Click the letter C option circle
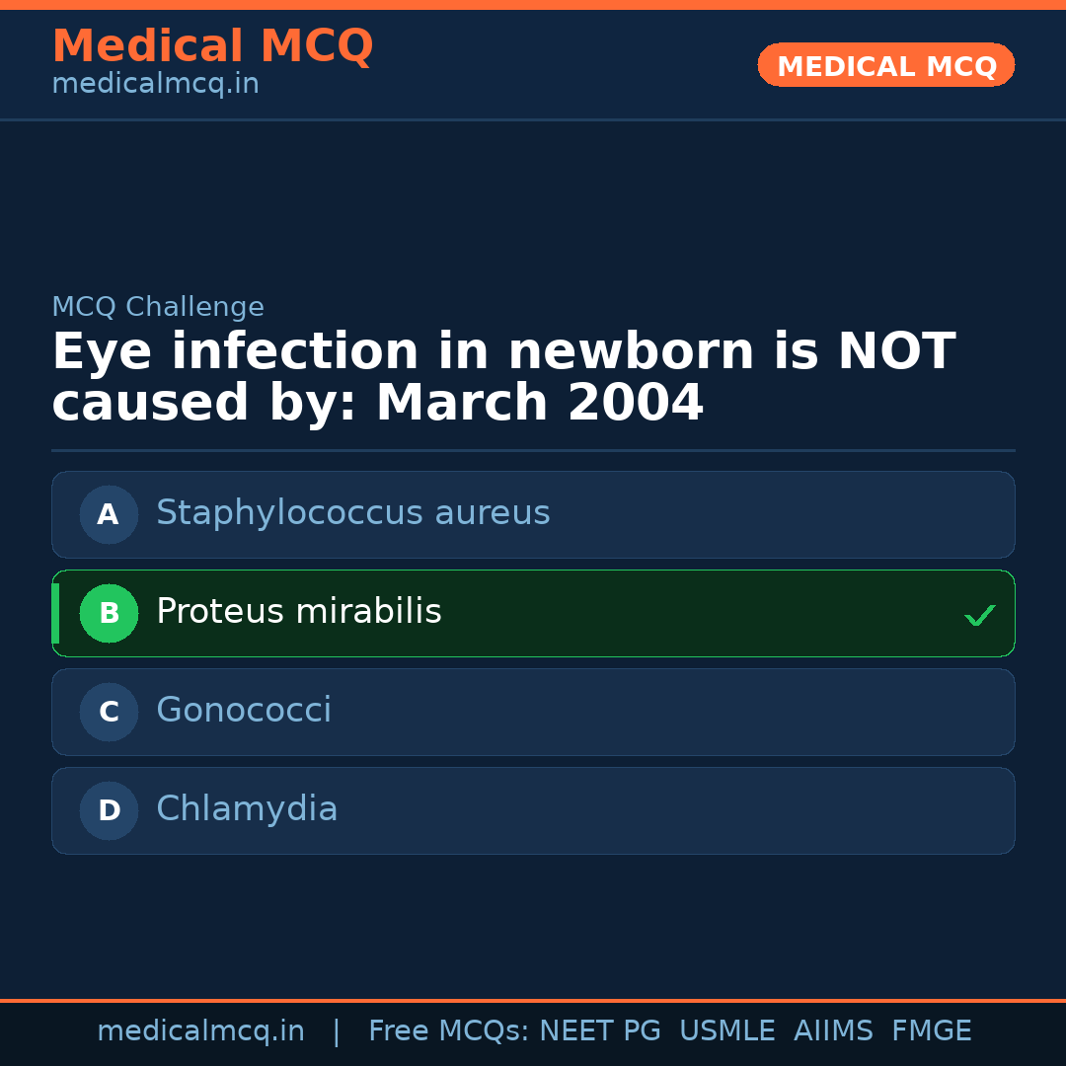The height and width of the screenshot is (1066, 1066). point(109,712)
